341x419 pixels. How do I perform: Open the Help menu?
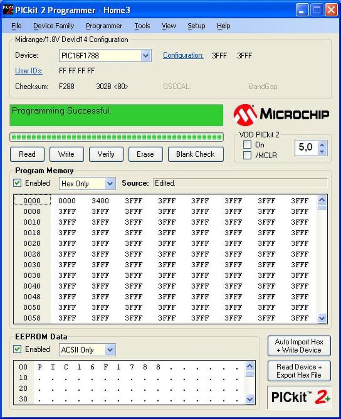click(224, 26)
